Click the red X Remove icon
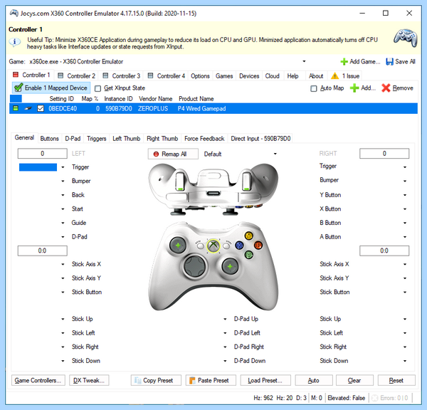This screenshot has height=410, width=427. pyautogui.click(x=386, y=88)
